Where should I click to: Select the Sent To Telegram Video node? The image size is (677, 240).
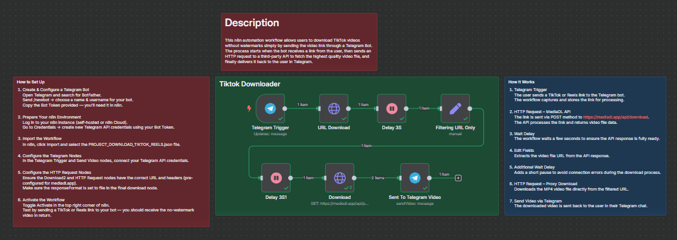point(415,177)
